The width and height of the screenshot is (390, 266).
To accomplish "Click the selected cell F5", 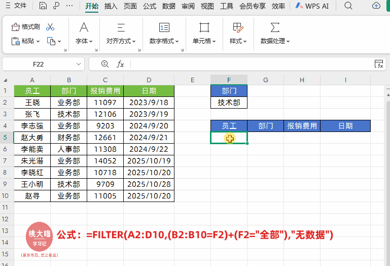I will 229,138.
